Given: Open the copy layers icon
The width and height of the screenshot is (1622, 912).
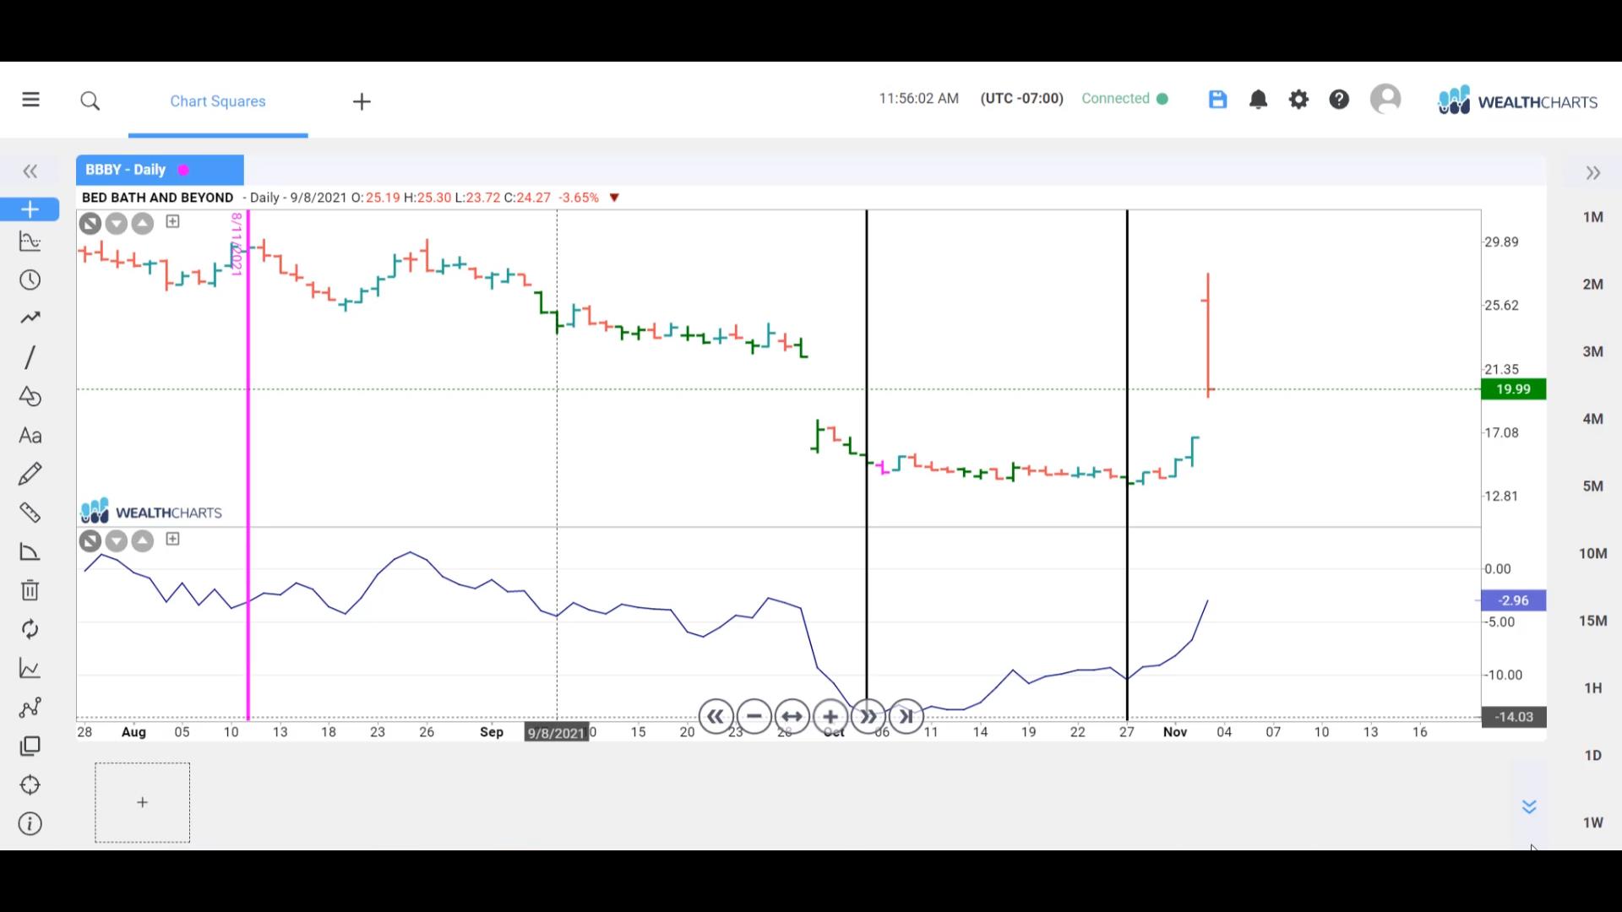Looking at the screenshot, I should point(30,746).
